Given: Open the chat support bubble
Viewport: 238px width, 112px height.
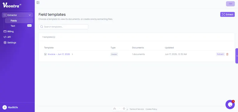Looking at the screenshot, I should (x=230, y=104).
